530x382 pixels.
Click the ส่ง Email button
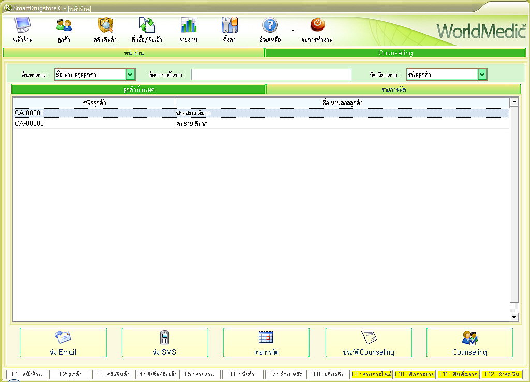[63, 342]
